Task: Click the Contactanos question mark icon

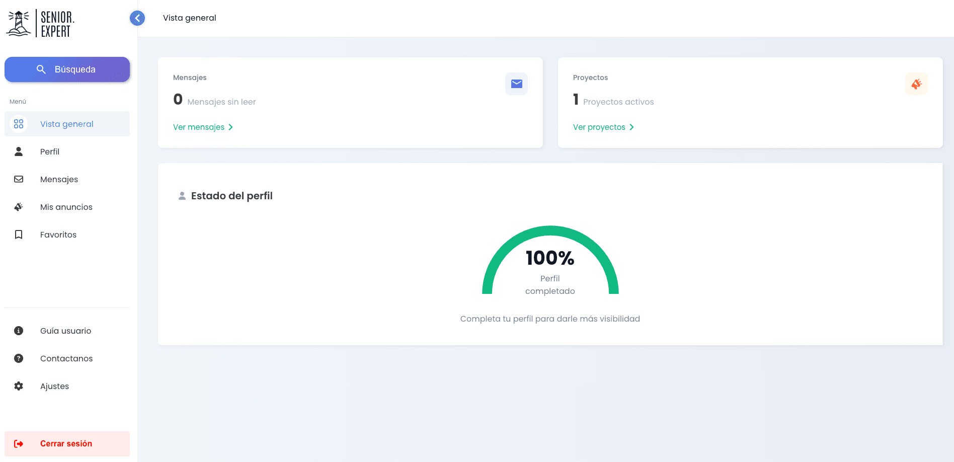Action: coord(19,358)
